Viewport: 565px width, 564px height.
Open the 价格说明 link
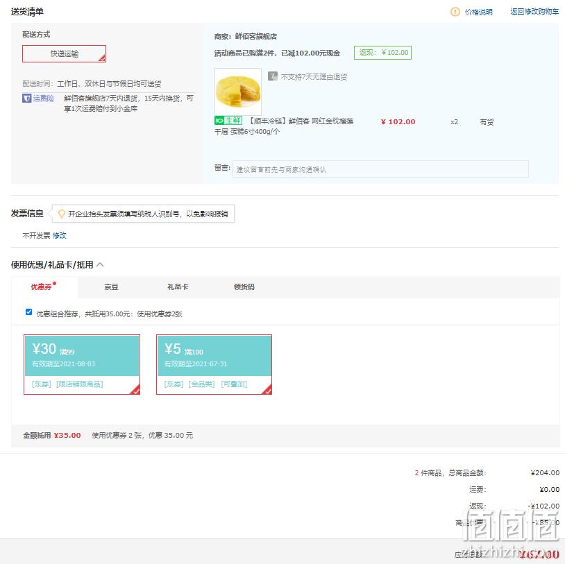tap(478, 12)
